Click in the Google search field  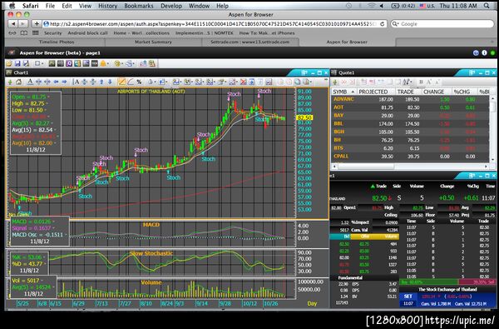click(x=442, y=24)
